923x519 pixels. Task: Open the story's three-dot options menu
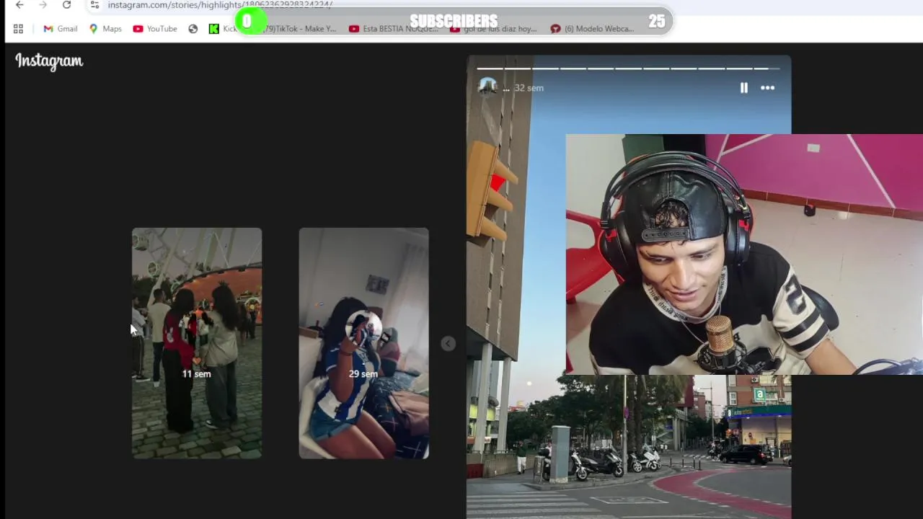(x=767, y=88)
